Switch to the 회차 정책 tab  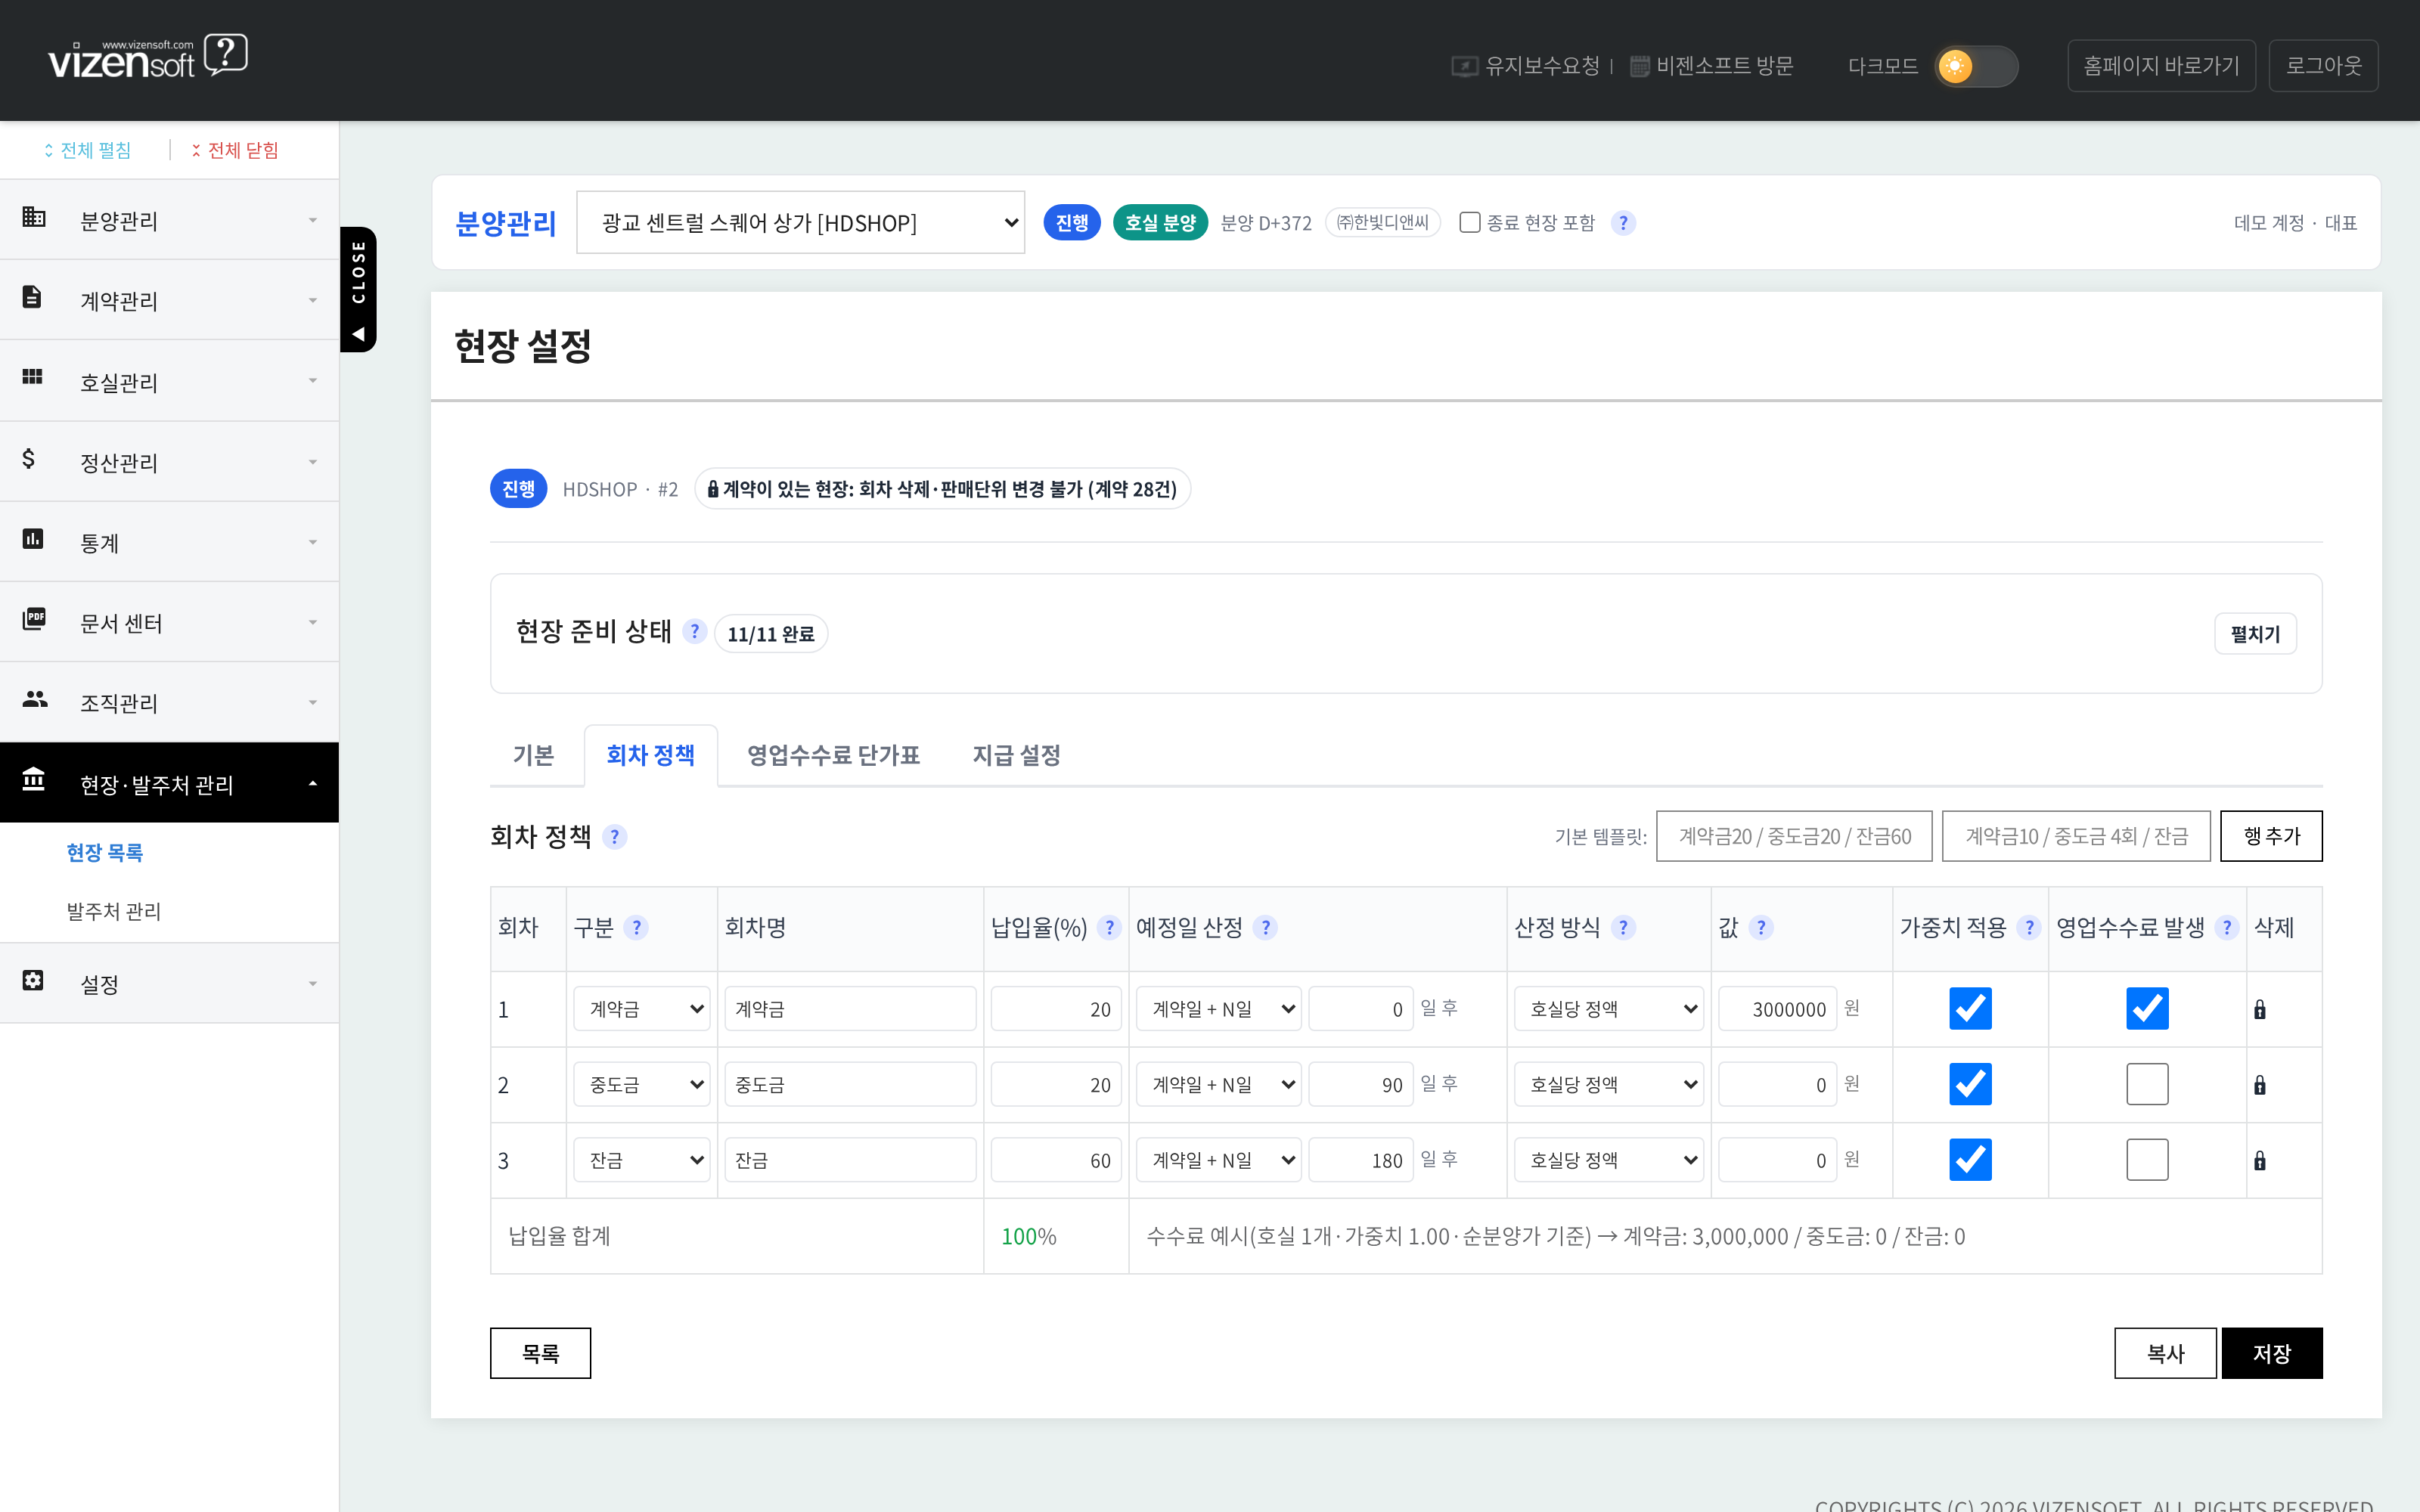(651, 755)
